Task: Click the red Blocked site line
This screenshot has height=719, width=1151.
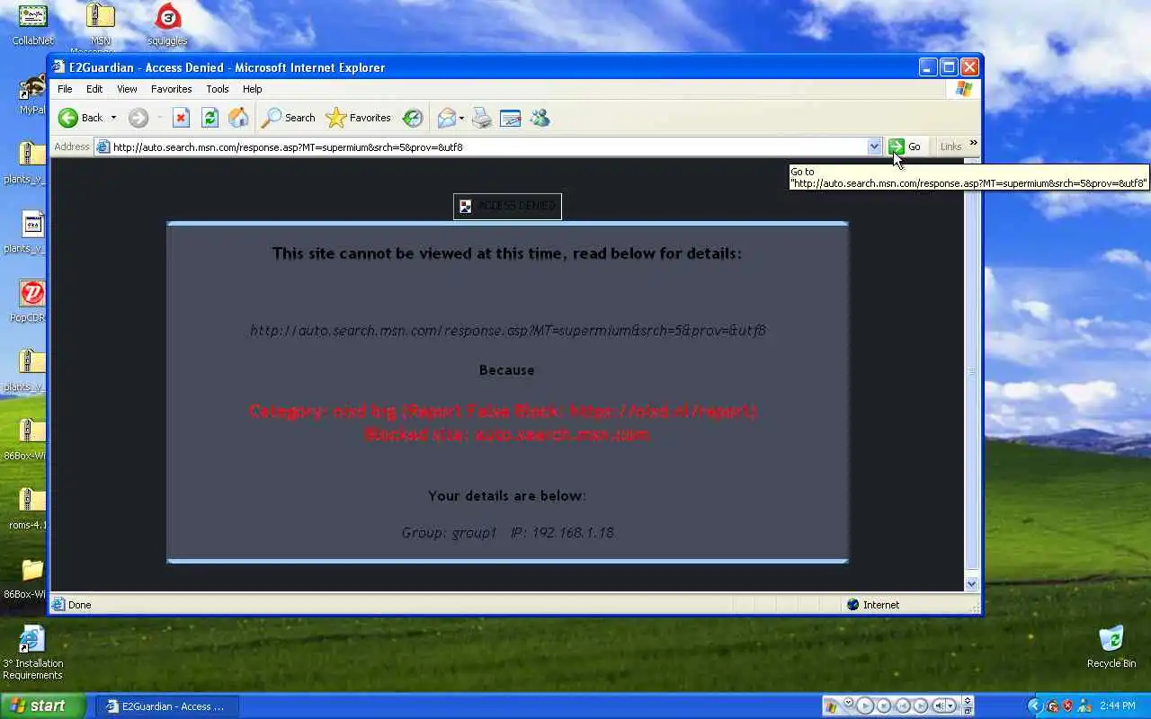Action: (507, 434)
